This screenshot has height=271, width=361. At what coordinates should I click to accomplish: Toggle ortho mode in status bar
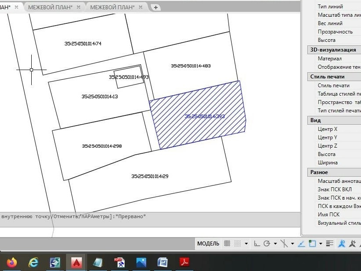pyautogui.click(x=257, y=243)
